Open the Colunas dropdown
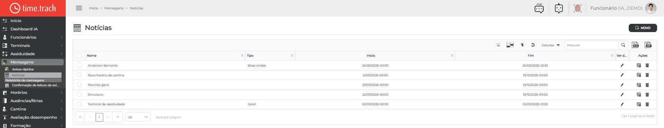The image size is (664, 128). 551,45
